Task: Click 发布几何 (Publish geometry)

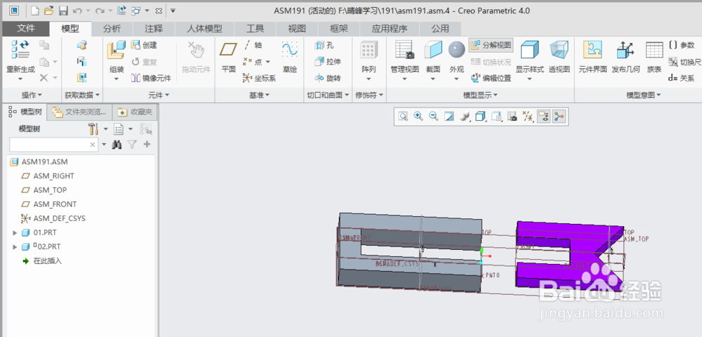Action: [625, 57]
